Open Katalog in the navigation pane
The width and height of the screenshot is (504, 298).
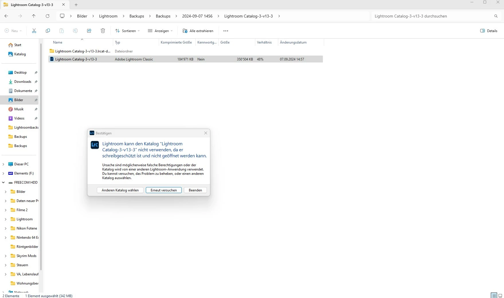(x=20, y=54)
